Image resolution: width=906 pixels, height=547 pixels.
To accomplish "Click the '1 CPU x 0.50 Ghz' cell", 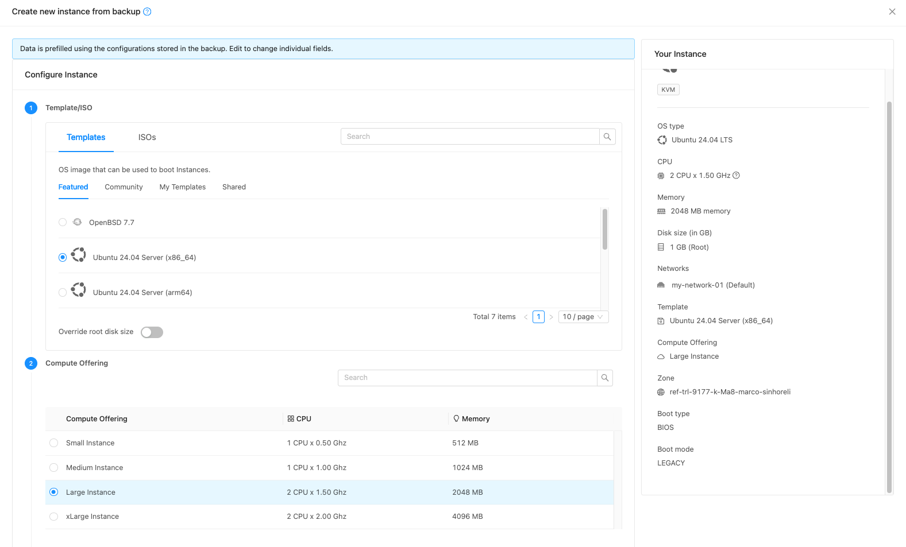I will pos(317,443).
